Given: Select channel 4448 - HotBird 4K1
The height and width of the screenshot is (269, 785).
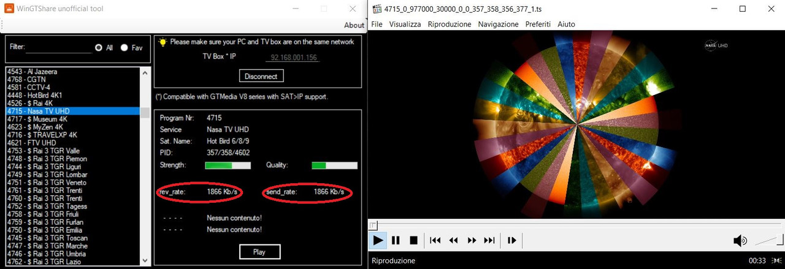Looking at the screenshot, I should point(73,96).
